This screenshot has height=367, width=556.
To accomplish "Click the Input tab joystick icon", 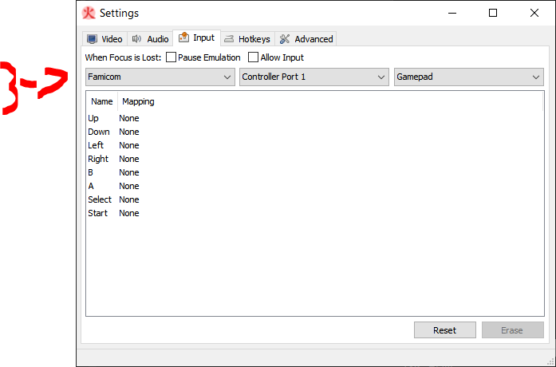I will [x=183, y=37].
